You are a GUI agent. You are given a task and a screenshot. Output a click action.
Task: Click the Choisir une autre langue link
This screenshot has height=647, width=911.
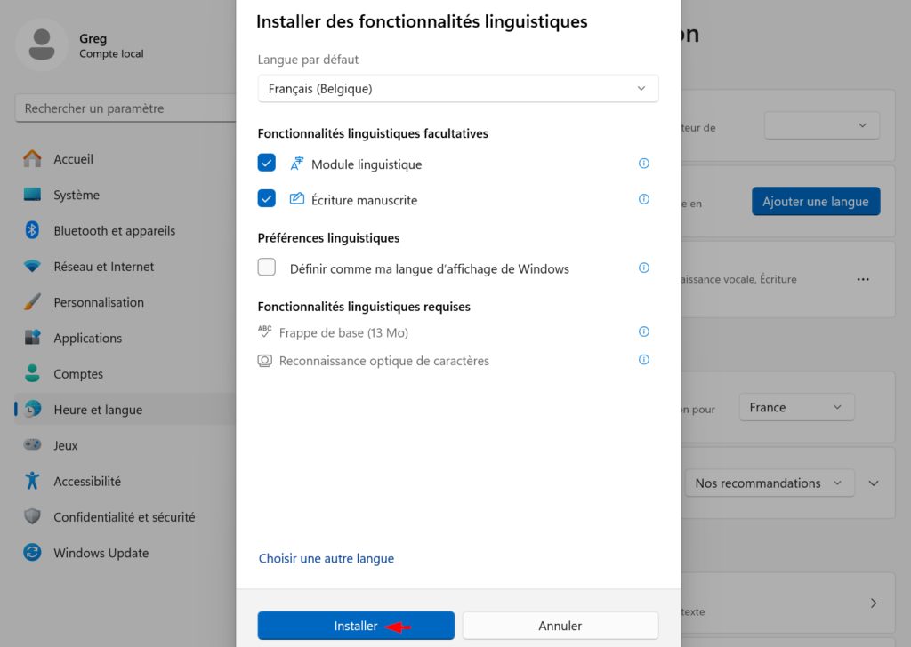[327, 558]
